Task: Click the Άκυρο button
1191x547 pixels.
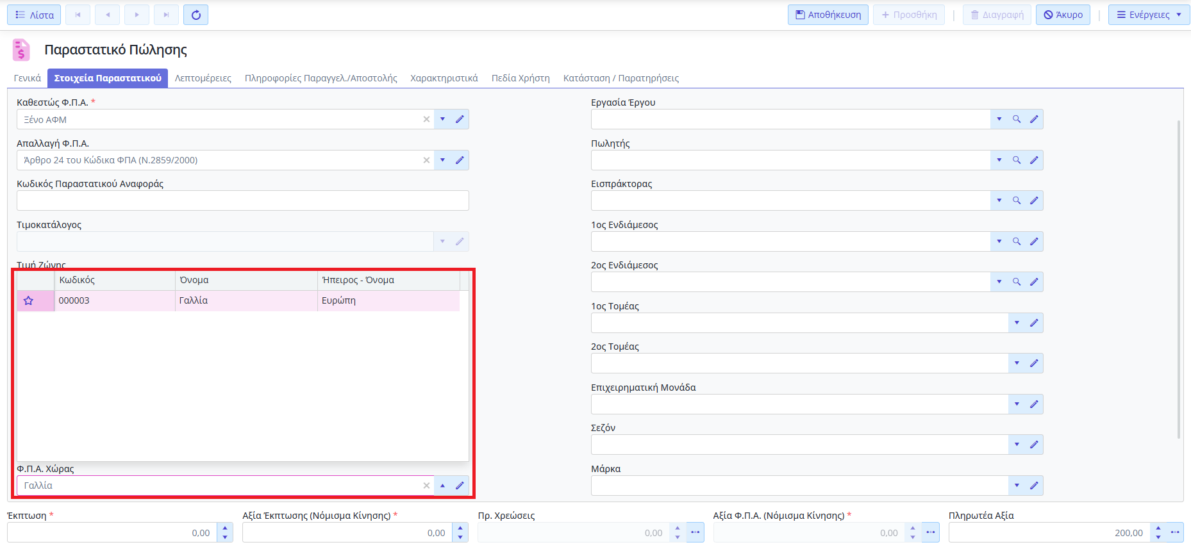Action: 1063,15
